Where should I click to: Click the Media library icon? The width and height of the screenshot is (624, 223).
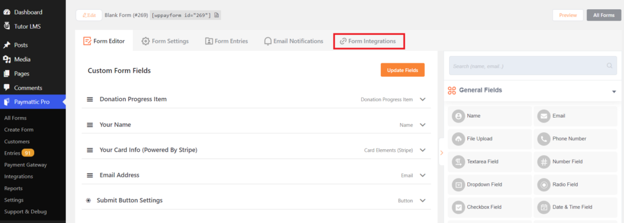click(x=7, y=59)
